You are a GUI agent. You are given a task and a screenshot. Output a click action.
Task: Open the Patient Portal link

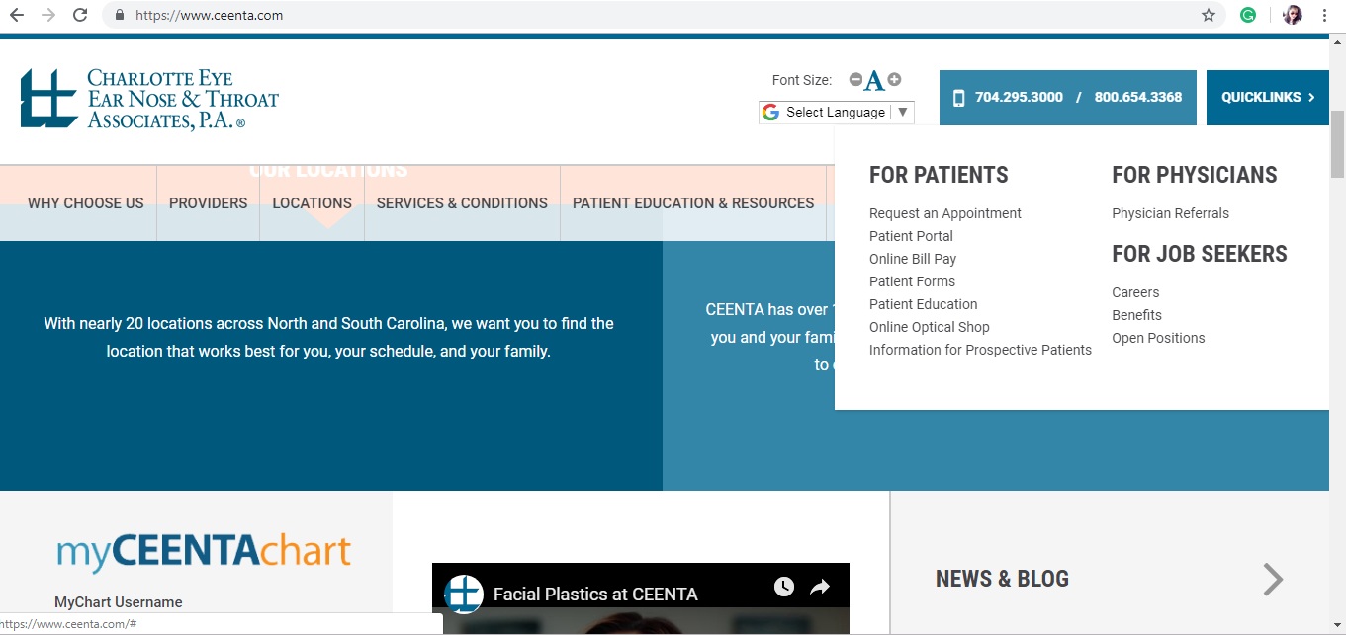tap(911, 236)
